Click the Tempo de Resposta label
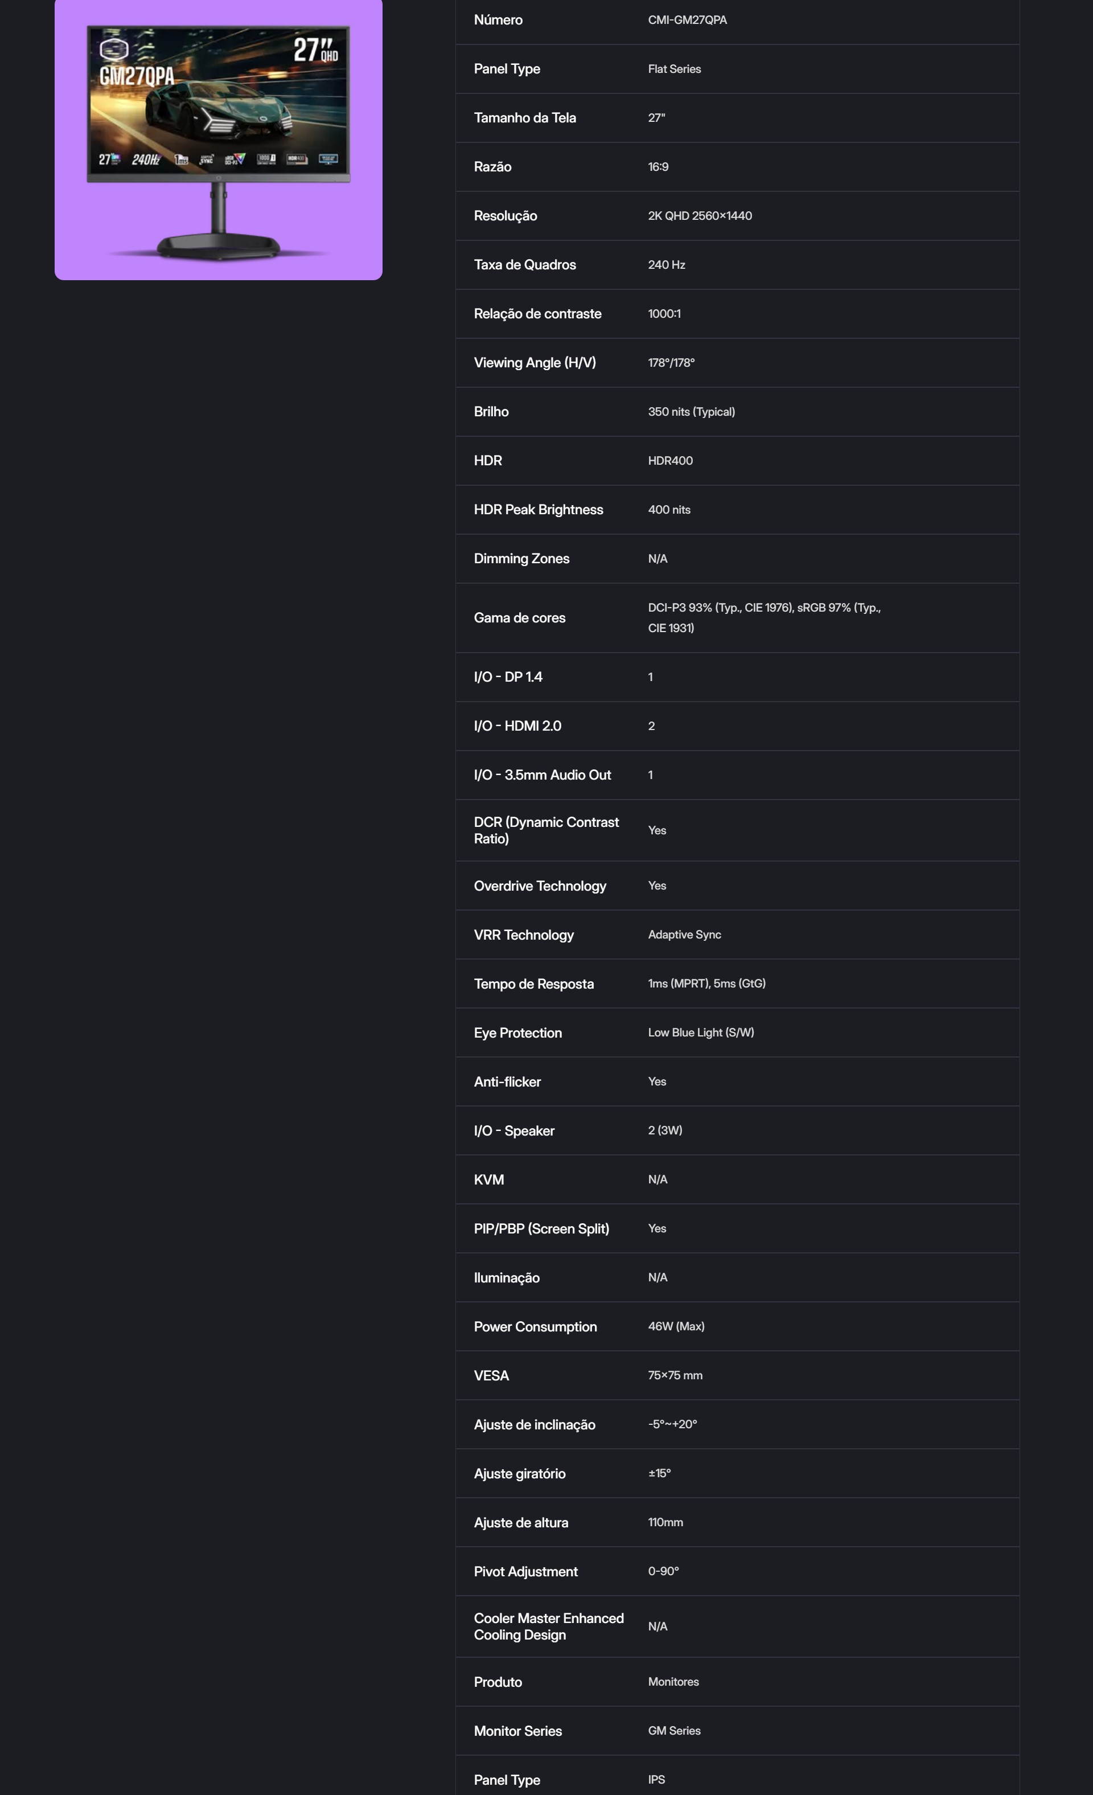 pyautogui.click(x=534, y=984)
